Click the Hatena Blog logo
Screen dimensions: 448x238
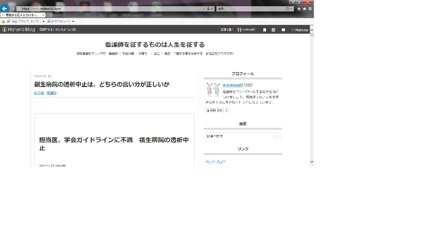tap(18, 29)
